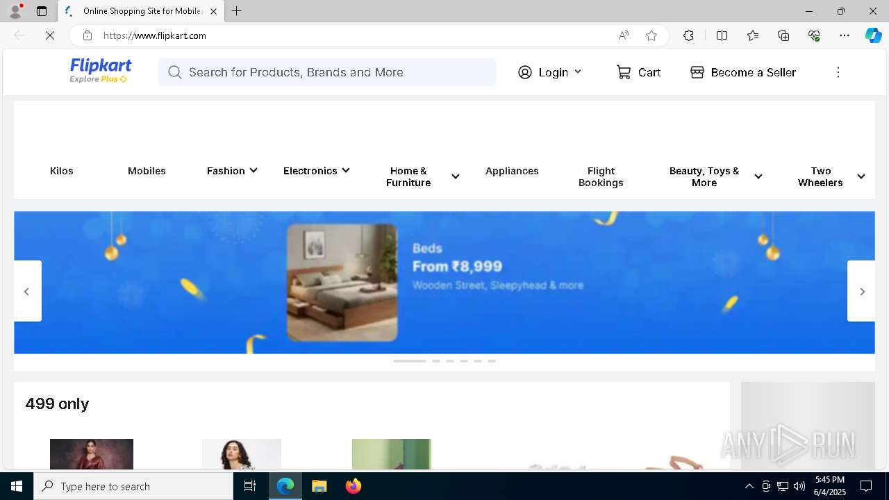Viewport: 889px width, 500px height.
Task: Click the Beds banner image
Action: click(x=342, y=283)
